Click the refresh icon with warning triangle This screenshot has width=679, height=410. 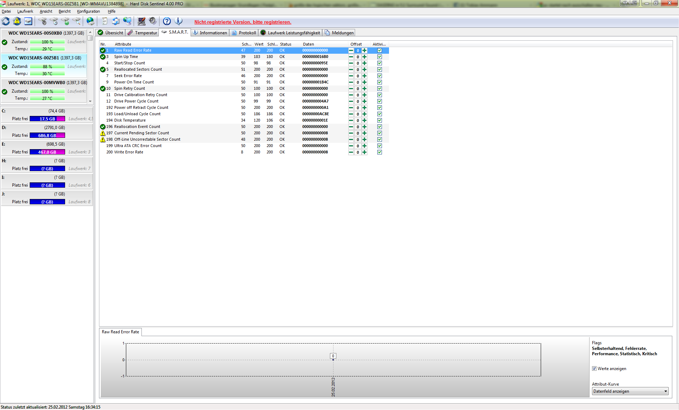pos(17,21)
